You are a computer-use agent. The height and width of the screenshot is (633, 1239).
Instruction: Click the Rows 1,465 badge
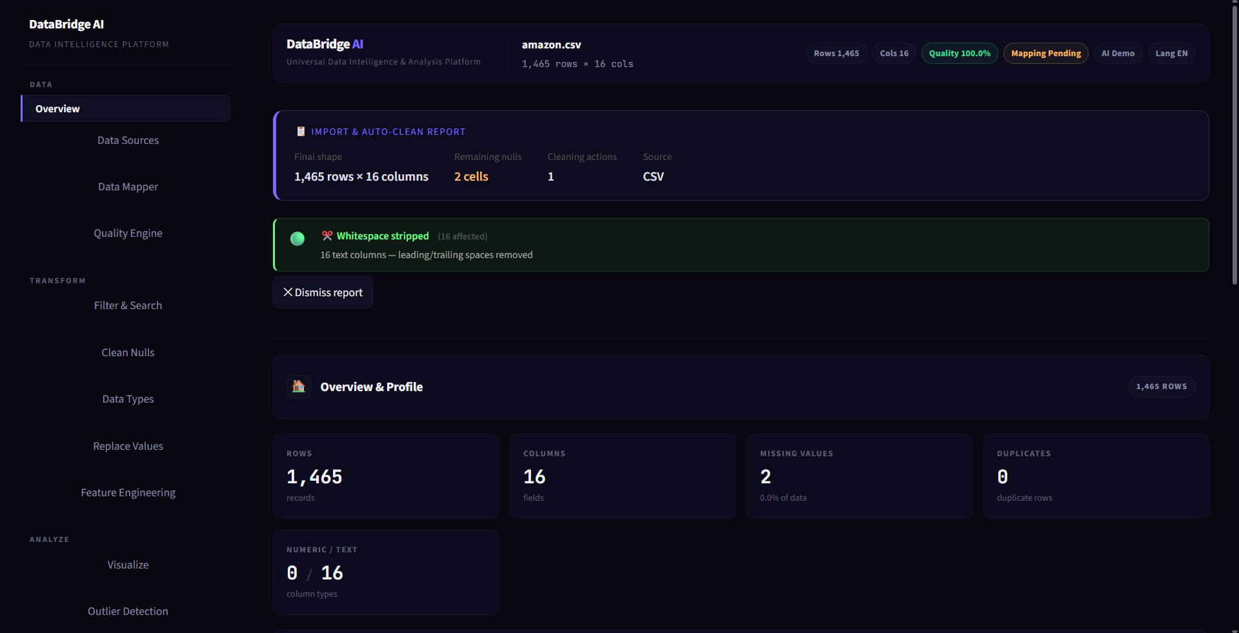pos(836,54)
